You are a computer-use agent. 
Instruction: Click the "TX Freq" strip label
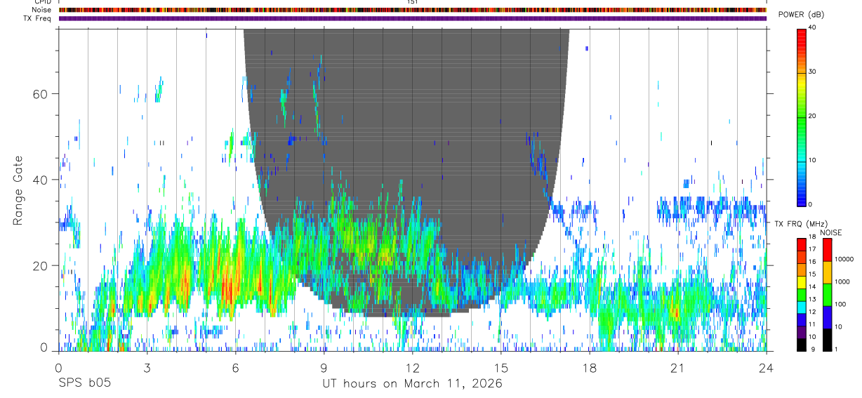[37, 18]
